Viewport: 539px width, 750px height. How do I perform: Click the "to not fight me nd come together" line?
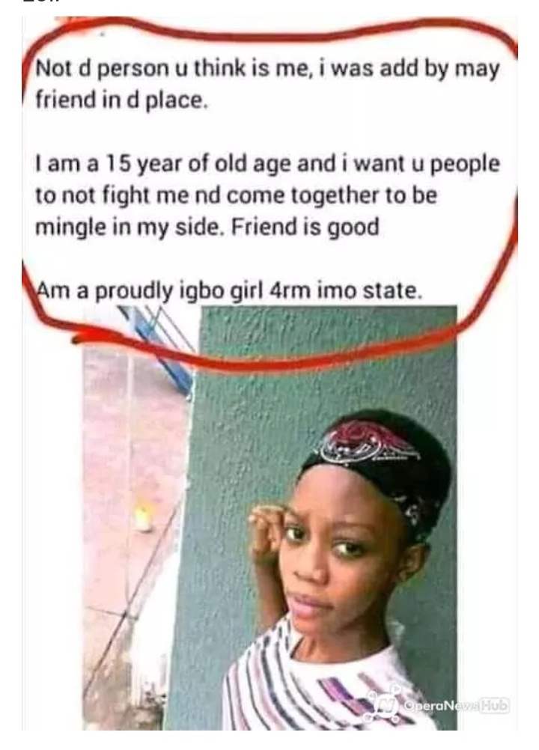click(237, 196)
